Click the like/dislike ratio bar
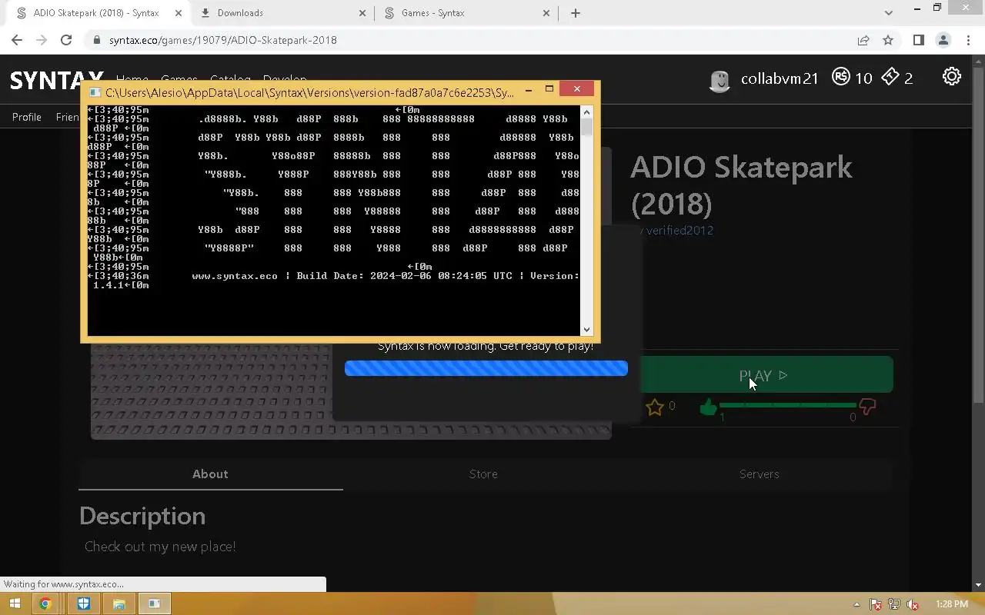The width and height of the screenshot is (985, 615). 787,405
